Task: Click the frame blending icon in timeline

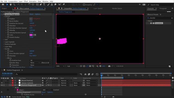Action: click(89, 74)
